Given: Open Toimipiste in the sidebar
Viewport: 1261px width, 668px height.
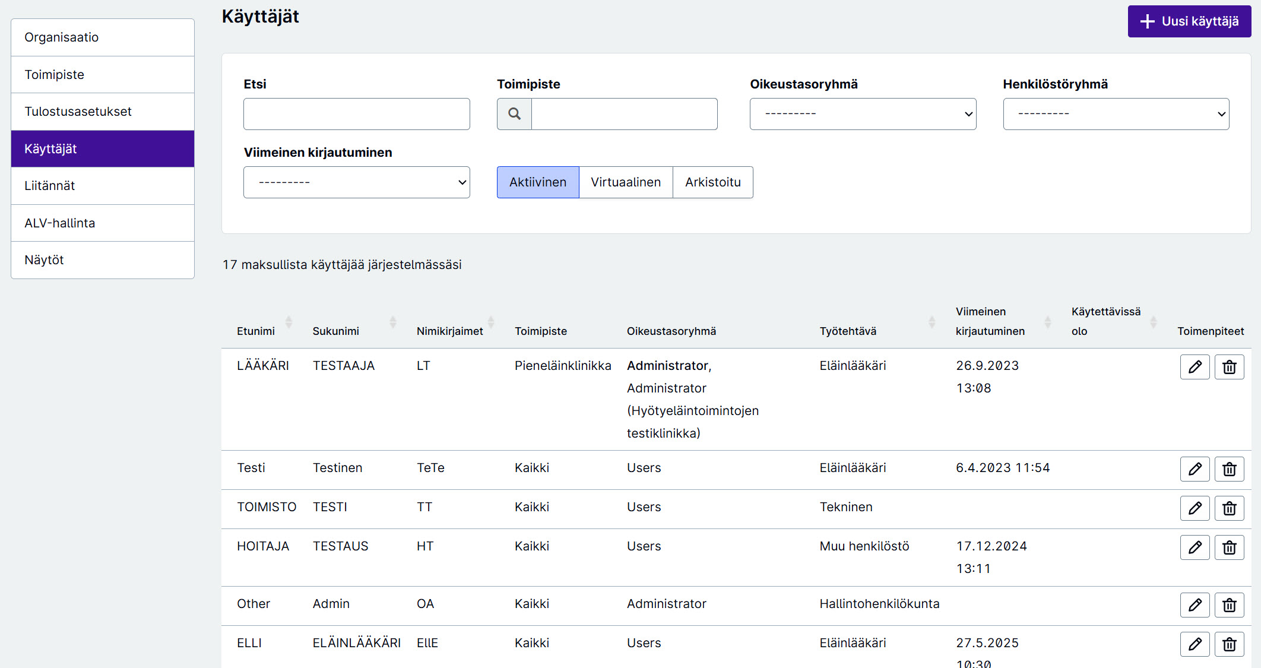Looking at the screenshot, I should coord(103,75).
